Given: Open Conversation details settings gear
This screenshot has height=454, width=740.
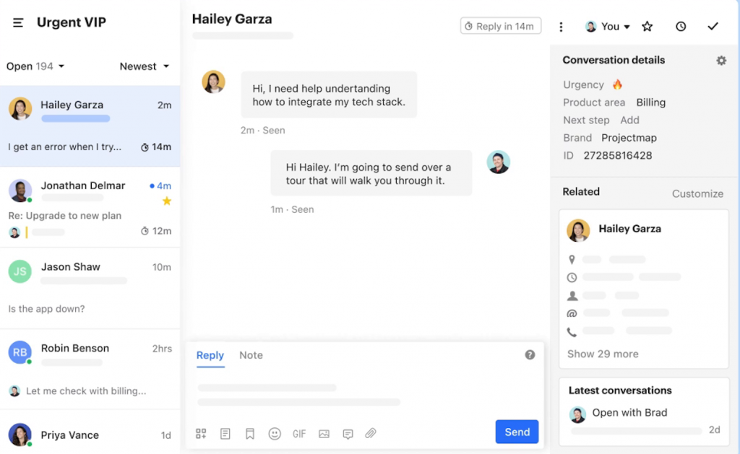Looking at the screenshot, I should [x=721, y=61].
